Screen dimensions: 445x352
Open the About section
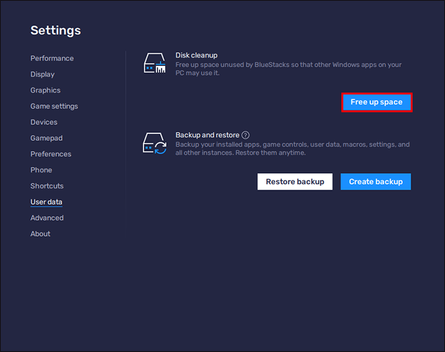click(x=40, y=233)
